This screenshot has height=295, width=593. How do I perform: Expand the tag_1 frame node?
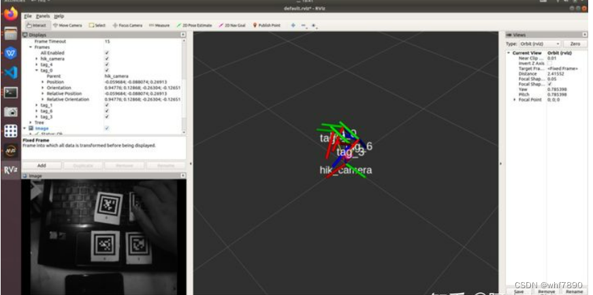point(37,105)
